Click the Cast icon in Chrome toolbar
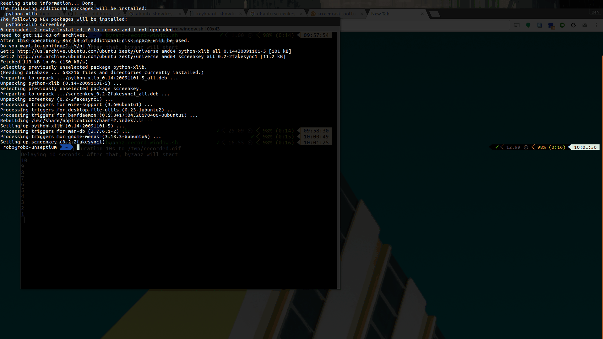 point(517,25)
